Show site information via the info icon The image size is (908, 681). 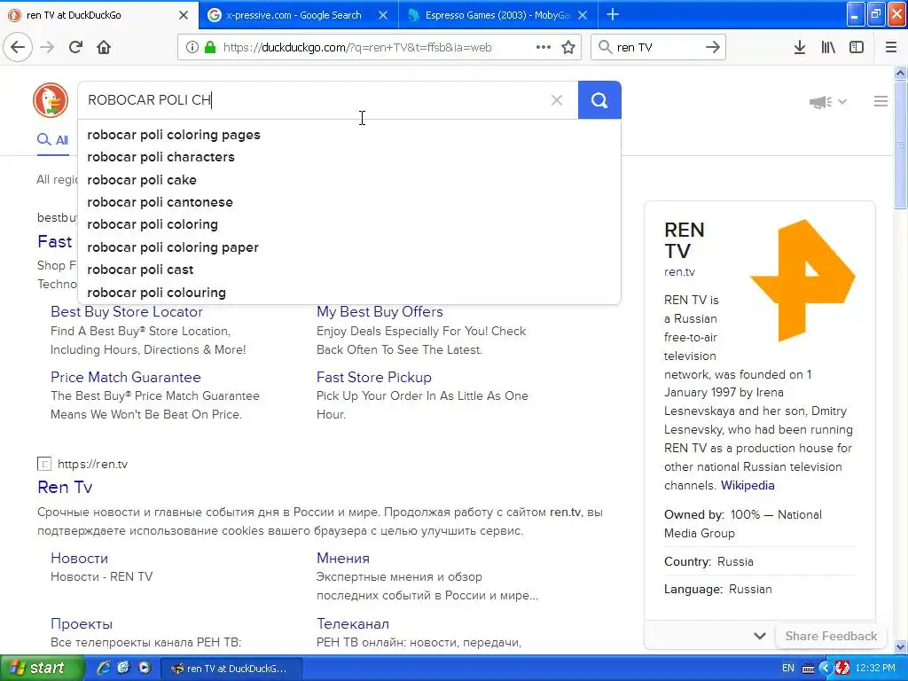point(192,48)
